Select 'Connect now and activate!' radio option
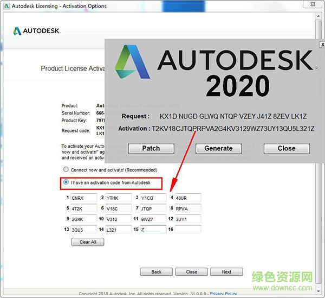The height and width of the screenshot is (298, 325). click(x=67, y=170)
